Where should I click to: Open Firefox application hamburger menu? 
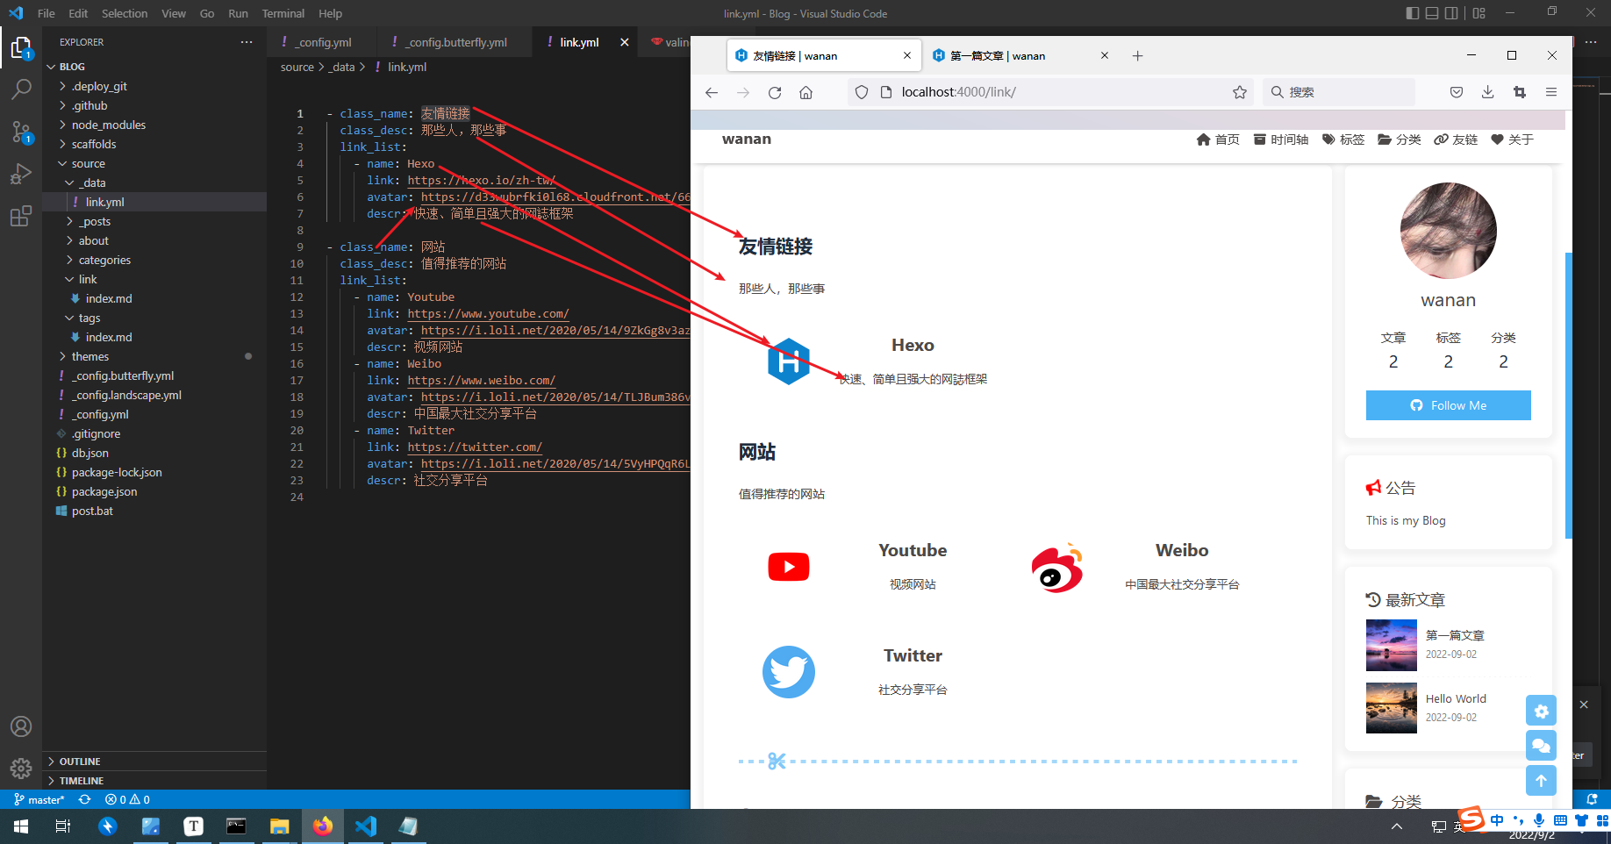tap(1551, 92)
